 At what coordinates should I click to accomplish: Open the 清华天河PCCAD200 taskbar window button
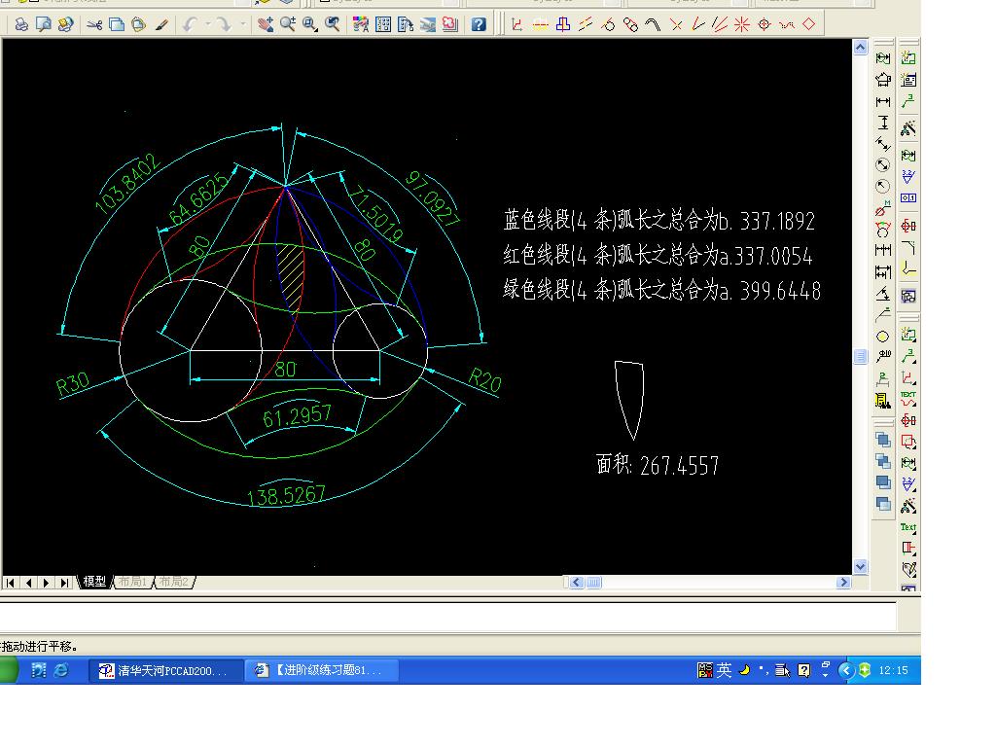[165, 670]
